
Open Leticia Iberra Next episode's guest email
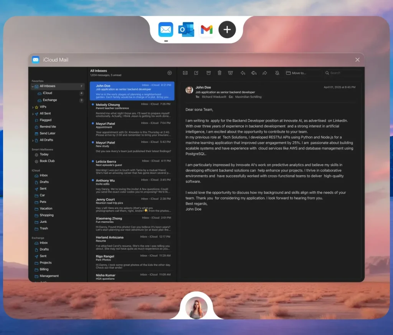[132, 167]
